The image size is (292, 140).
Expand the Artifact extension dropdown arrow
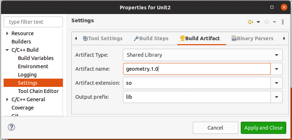pyautogui.click(x=277, y=83)
